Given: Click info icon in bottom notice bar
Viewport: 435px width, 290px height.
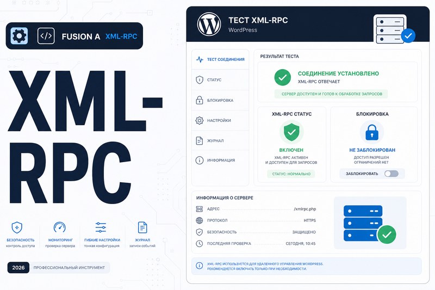Looking at the screenshot, I should pos(199,266).
